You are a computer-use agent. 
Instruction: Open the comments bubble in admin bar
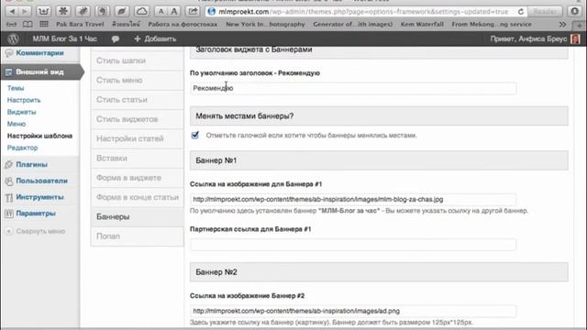(116, 38)
